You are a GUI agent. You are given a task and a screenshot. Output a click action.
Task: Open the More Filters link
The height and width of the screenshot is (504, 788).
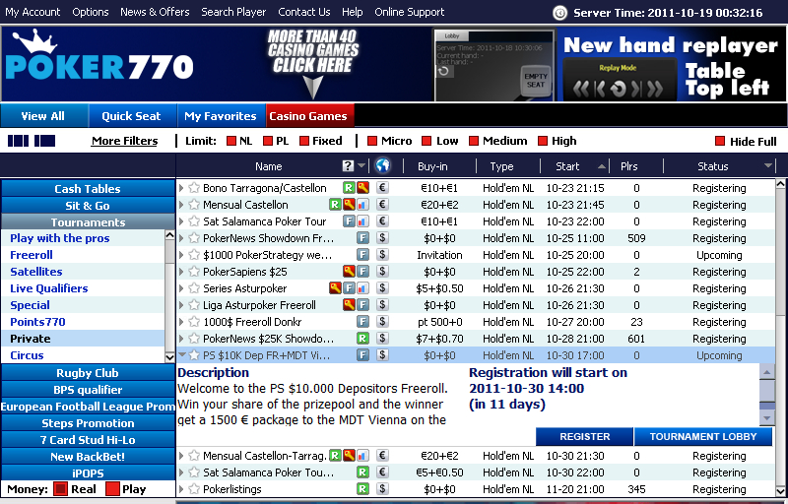point(125,141)
